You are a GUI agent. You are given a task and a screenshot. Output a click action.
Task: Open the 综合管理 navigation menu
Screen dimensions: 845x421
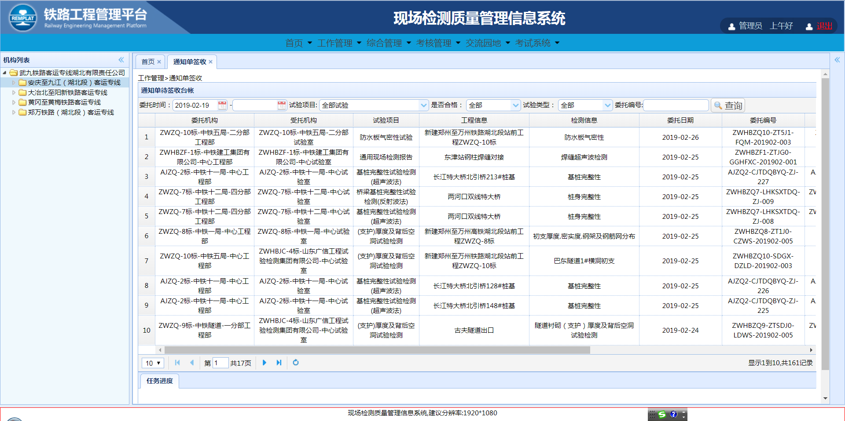click(x=389, y=43)
